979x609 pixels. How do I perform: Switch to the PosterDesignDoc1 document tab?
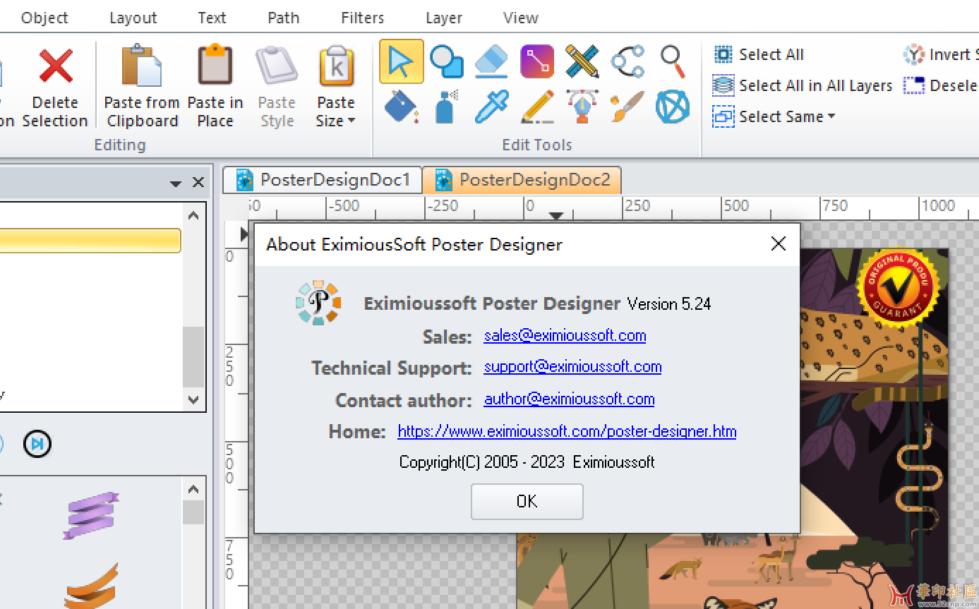(x=323, y=180)
